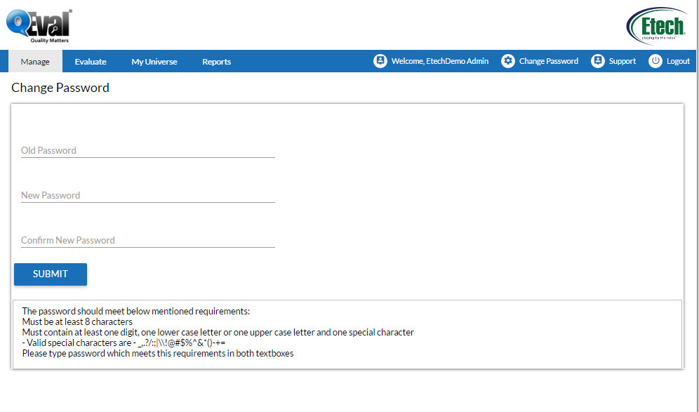Click into the New Password field
The width and height of the screenshot is (699, 412).
tap(147, 195)
